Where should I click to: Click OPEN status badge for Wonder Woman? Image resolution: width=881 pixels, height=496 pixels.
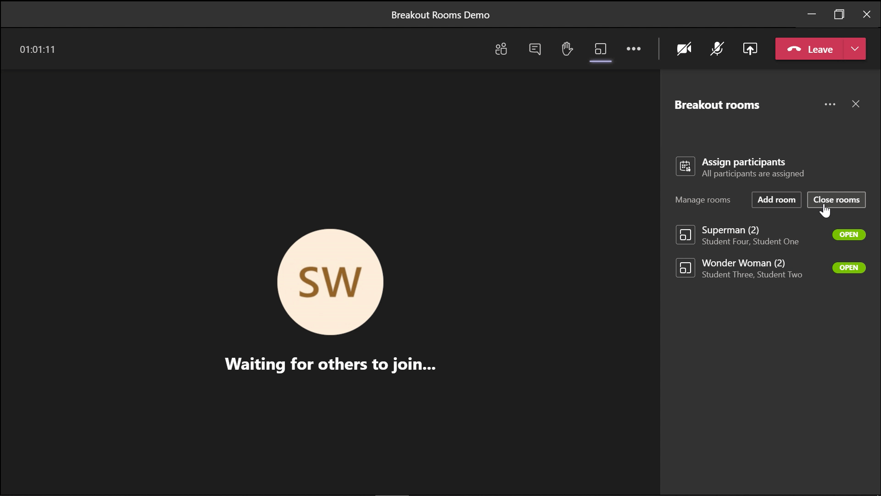pos(849,268)
